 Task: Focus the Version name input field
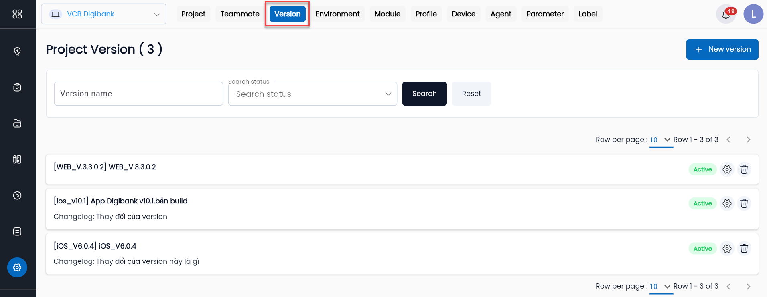click(x=138, y=94)
